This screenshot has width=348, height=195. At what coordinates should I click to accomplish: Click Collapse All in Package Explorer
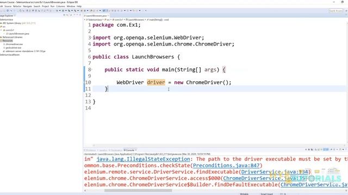click(64, 15)
